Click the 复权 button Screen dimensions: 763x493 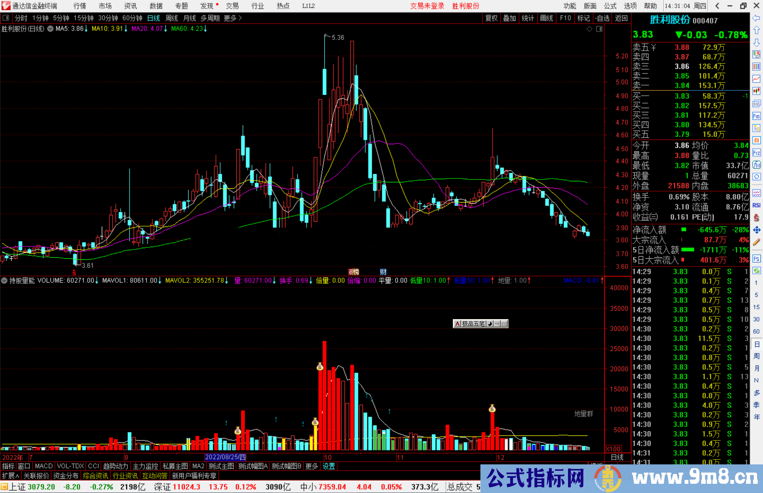(x=491, y=18)
